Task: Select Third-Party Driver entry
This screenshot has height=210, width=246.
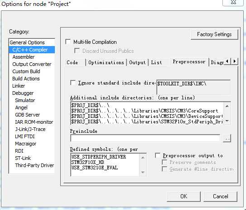Action: 34,165
